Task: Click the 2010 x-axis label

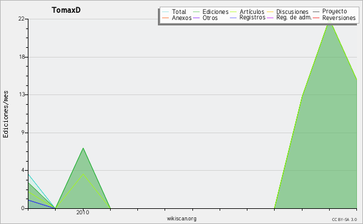Action: click(83, 212)
